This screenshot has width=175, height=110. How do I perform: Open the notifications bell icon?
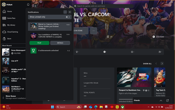pyautogui.click(x=28, y=4)
